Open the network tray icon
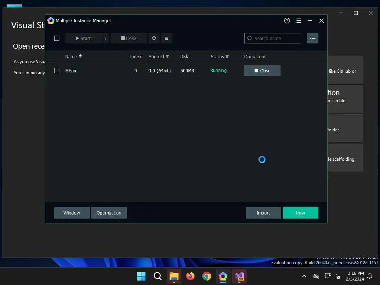Viewport: 380px width, 285px height. pyautogui.click(x=328, y=276)
